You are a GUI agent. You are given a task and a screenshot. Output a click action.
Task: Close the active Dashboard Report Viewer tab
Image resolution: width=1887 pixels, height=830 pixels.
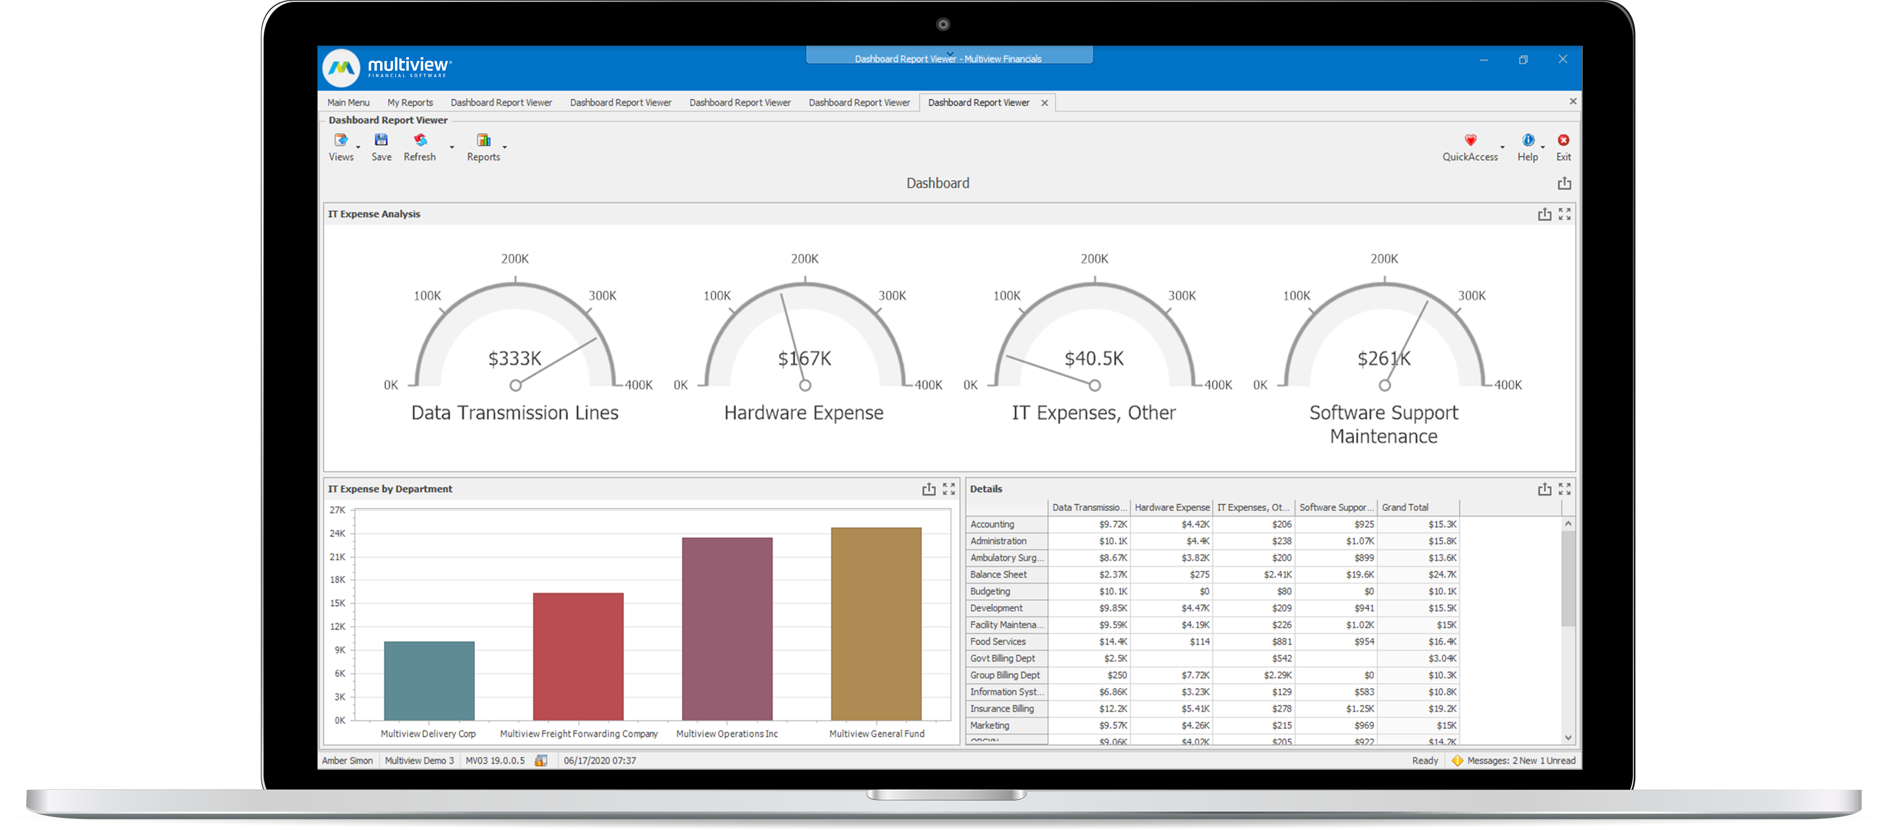click(x=1045, y=103)
